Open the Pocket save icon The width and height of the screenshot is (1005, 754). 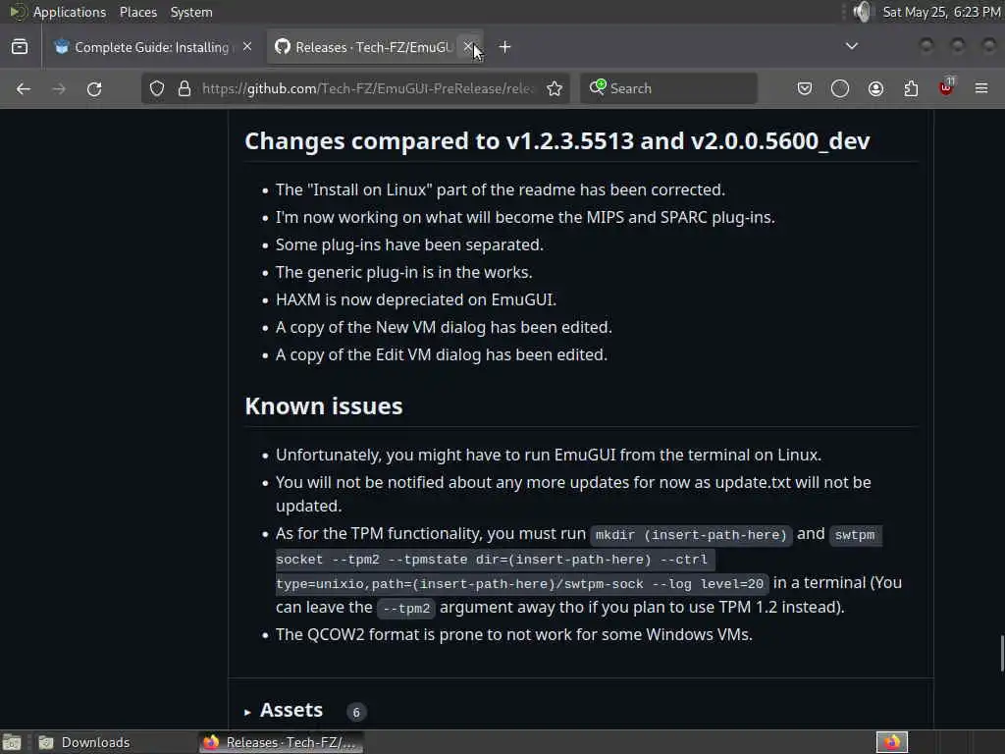tap(805, 88)
